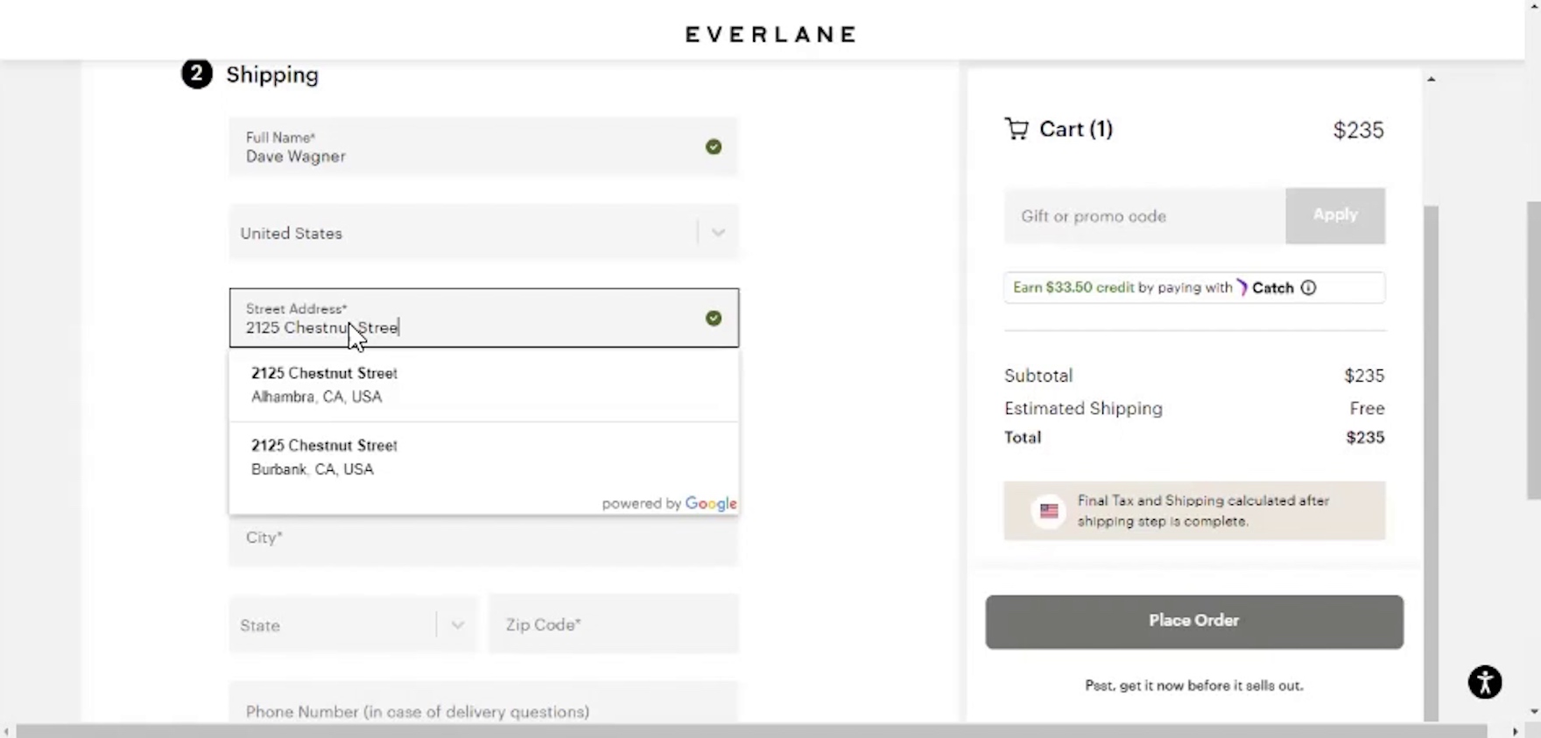Click the US flag icon in tax notice
The width and height of the screenshot is (1541, 738).
[1049, 510]
